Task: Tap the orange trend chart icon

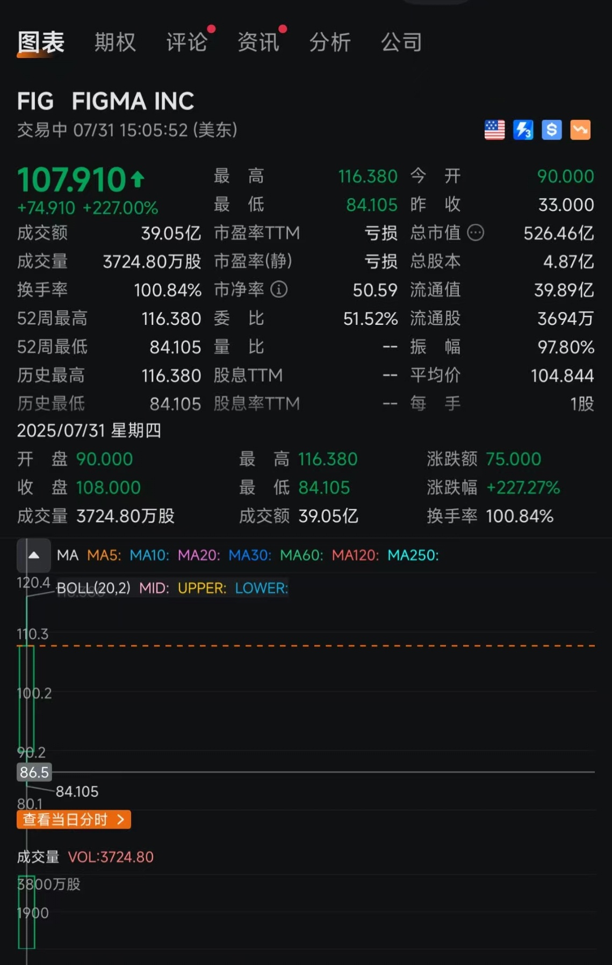Action: tap(580, 130)
